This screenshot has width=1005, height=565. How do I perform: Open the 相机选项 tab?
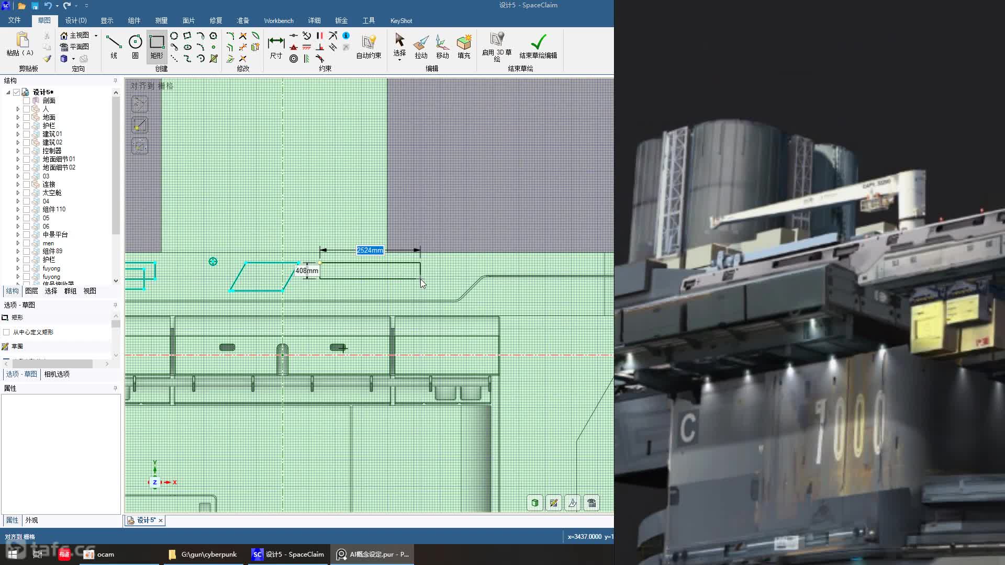click(x=57, y=374)
